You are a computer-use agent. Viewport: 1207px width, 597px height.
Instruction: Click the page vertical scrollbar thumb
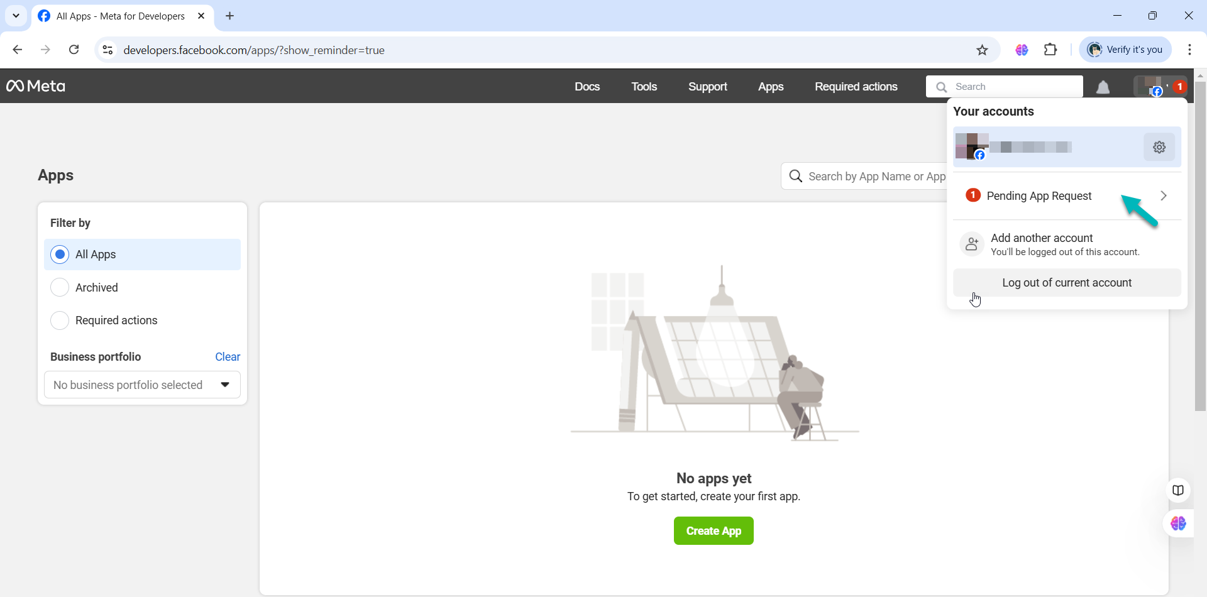(x=1200, y=245)
